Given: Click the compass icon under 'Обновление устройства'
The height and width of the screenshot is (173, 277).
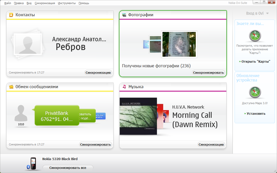Looking at the screenshot, I should tap(255, 92).
